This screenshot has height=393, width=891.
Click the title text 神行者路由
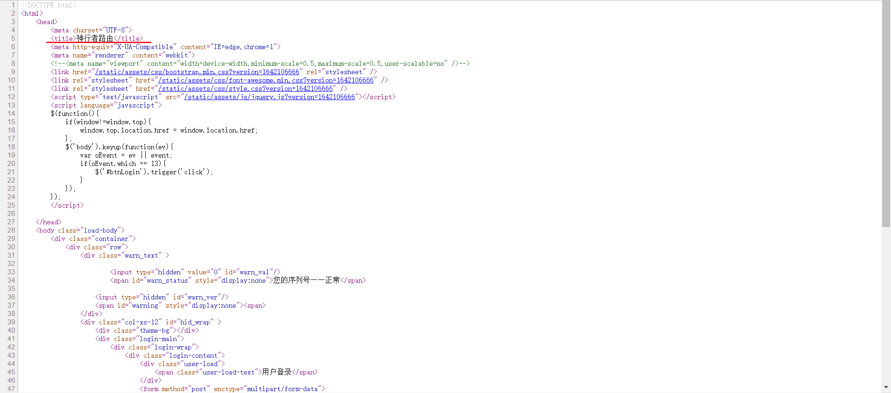click(x=95, y=38)
